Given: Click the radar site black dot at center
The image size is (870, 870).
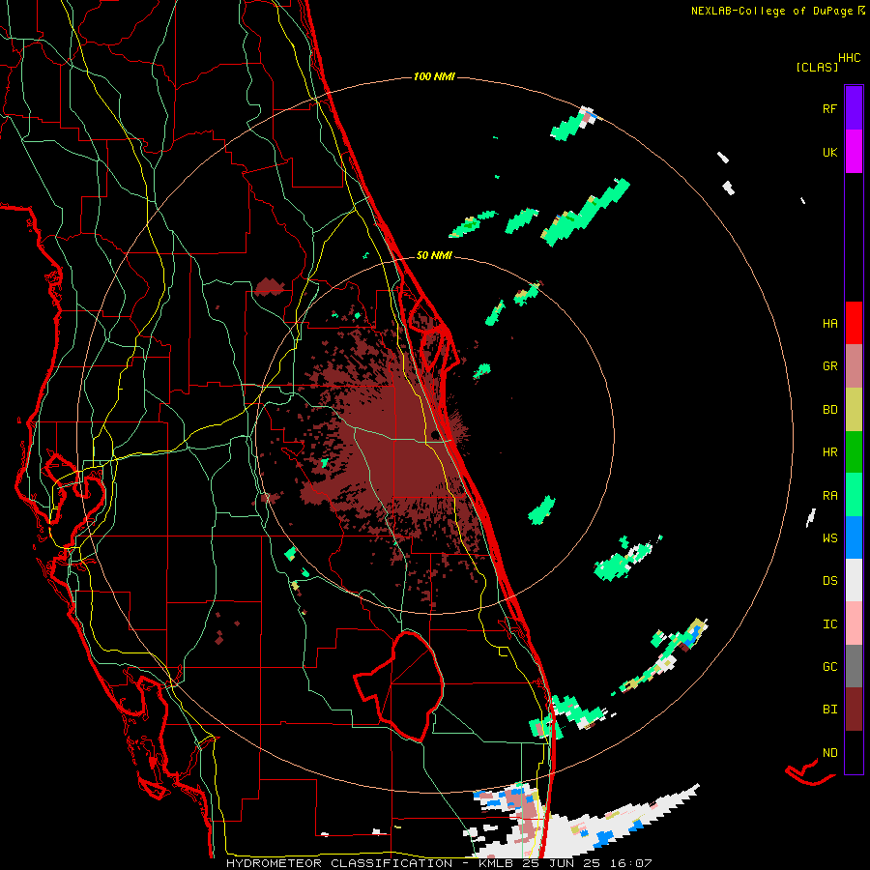Looking at the screenshot, I should 435,434.
